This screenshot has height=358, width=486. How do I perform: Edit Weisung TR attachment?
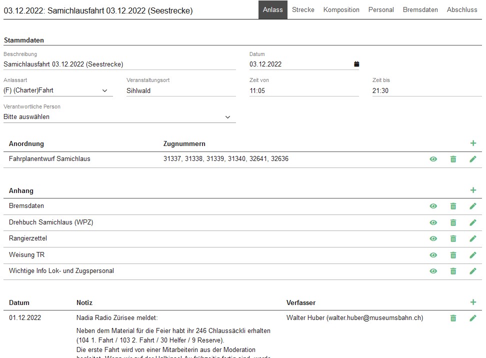473,255
